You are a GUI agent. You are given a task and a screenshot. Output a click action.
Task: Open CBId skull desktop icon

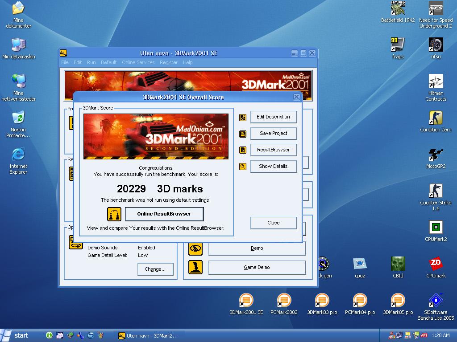[398, 267]
